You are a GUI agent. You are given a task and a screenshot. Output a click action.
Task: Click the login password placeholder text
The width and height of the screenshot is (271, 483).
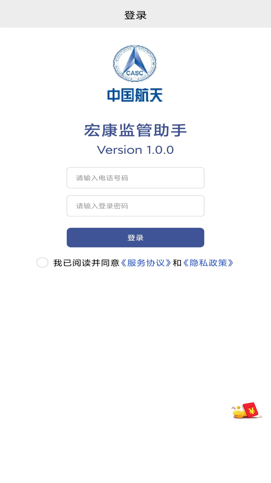click(x=102, y=206)
